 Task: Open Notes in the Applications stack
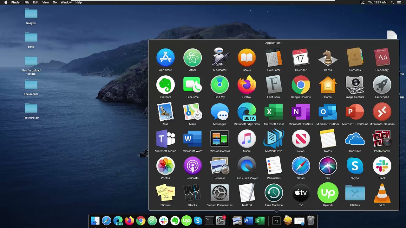pos(328,139)
